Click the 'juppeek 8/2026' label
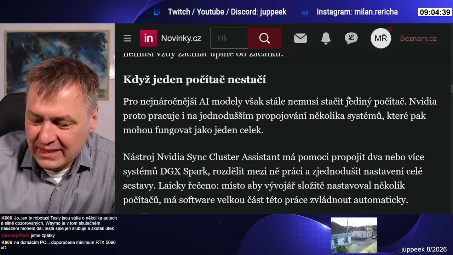This screenshot has width=453, height=255. point(424,249)
